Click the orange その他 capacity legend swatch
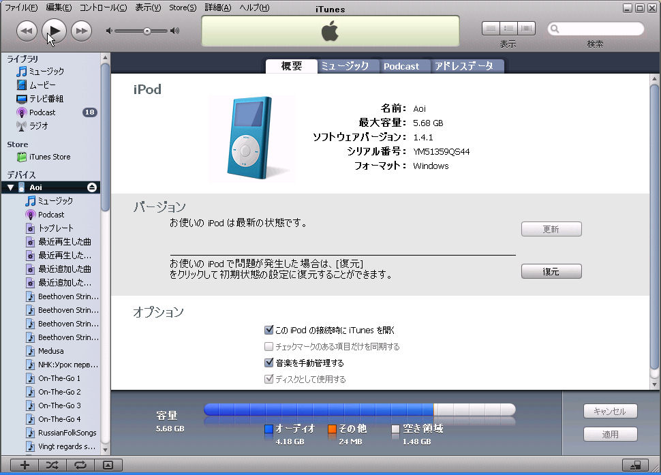Screen dimensions: 661x475 click(x=332, y=429)
